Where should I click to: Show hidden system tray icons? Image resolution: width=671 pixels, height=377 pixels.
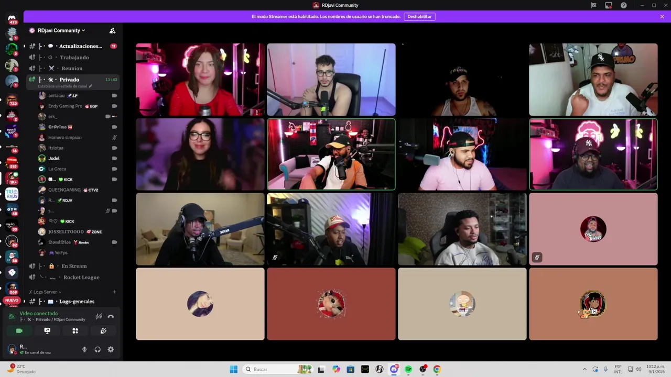(585, 369)
